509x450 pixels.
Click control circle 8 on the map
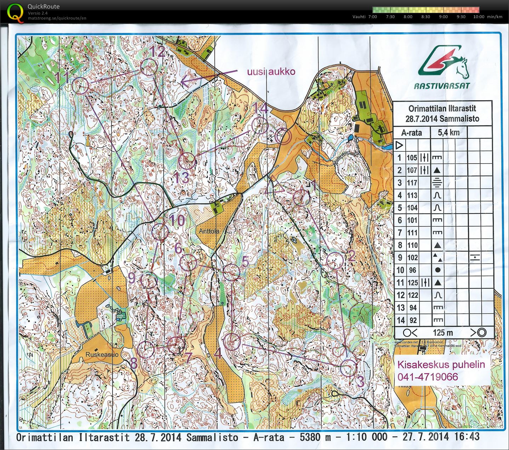click(145, 349)
